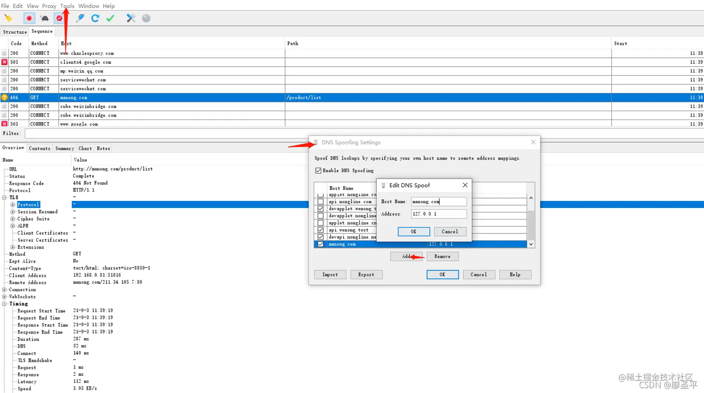Compose a request with the pen icon
Screen dimensions: 704x393
click(80, 18)
